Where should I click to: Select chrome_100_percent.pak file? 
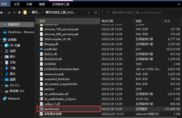(x=61, y=29)
